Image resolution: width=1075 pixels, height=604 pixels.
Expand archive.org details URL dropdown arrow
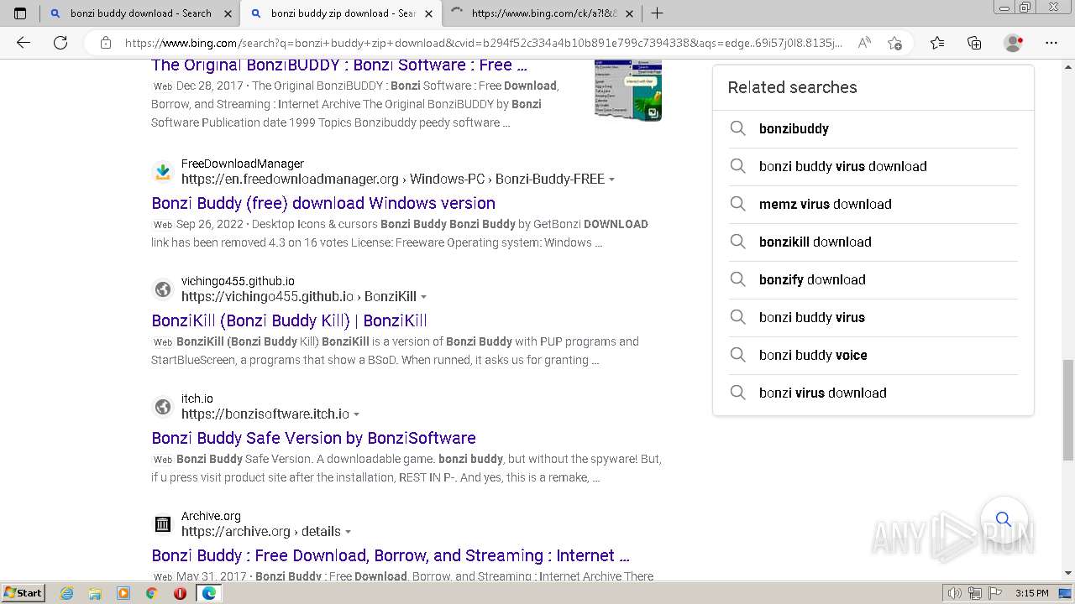(x=348, y=532)
